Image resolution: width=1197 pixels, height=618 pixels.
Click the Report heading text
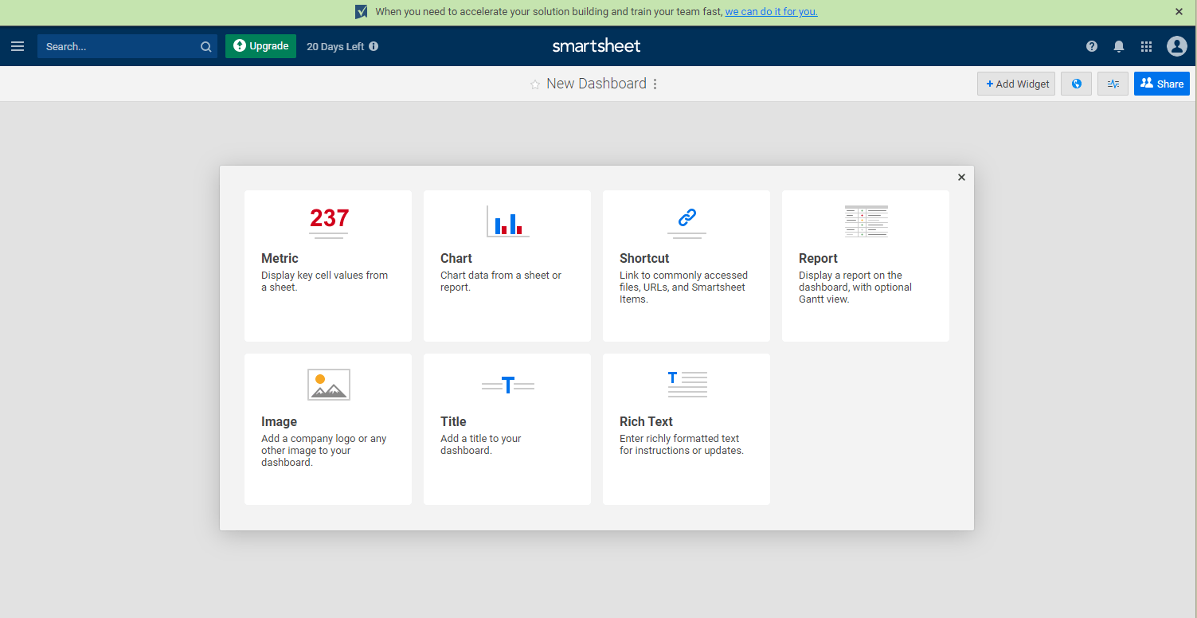click(x=818, y=259)
